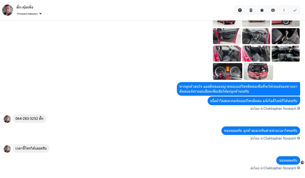
Task: Mark conversation unread with envelope icon
Action: 273,10
